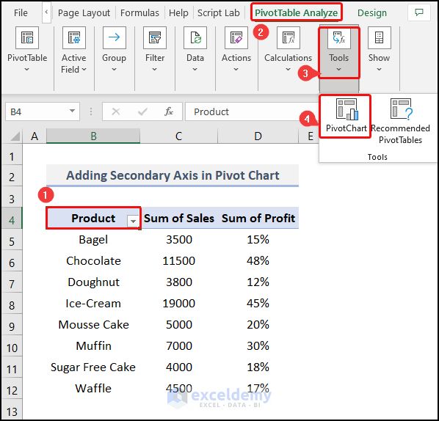Viewport: 439px width, 421px height.
Task: Open the Product filter dropdown
Action: [x=133, y=221]
